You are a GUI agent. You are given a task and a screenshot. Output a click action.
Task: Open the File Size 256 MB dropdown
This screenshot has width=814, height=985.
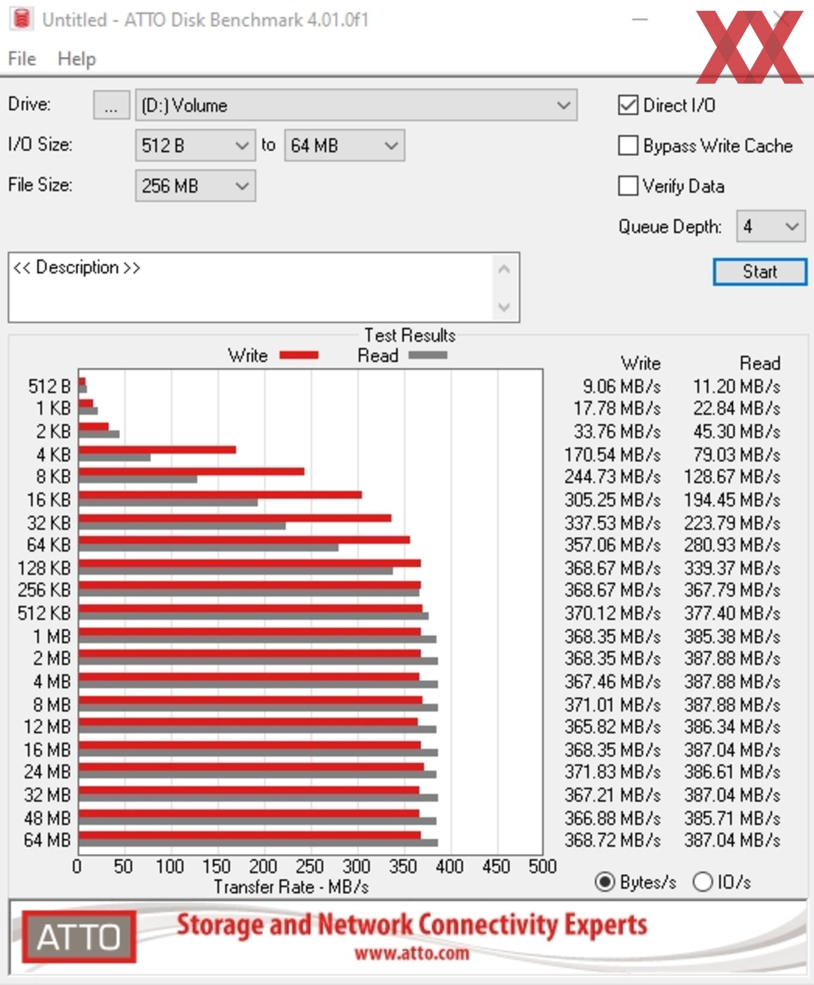click(195, 186)
